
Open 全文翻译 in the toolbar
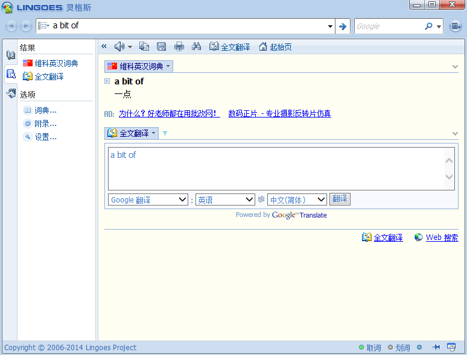click(x=230, y=47)
